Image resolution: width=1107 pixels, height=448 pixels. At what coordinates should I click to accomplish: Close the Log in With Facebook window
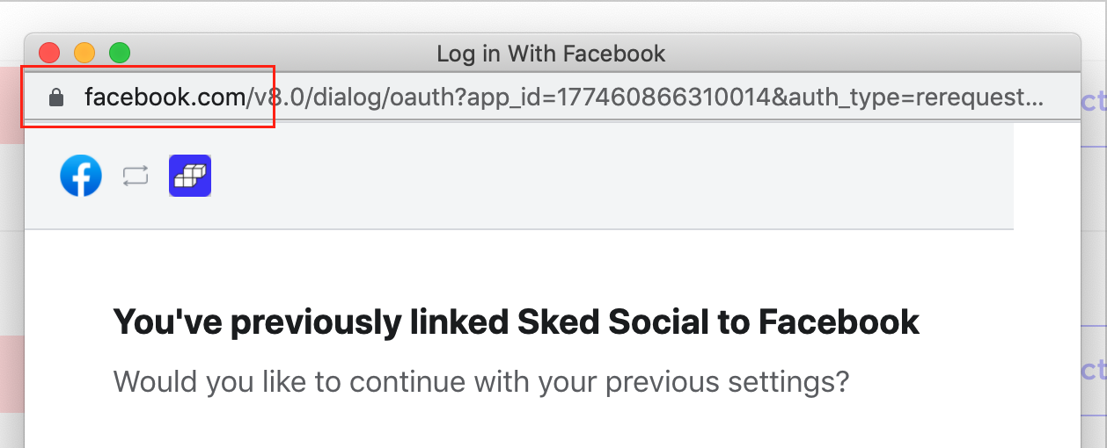point(48,53)
